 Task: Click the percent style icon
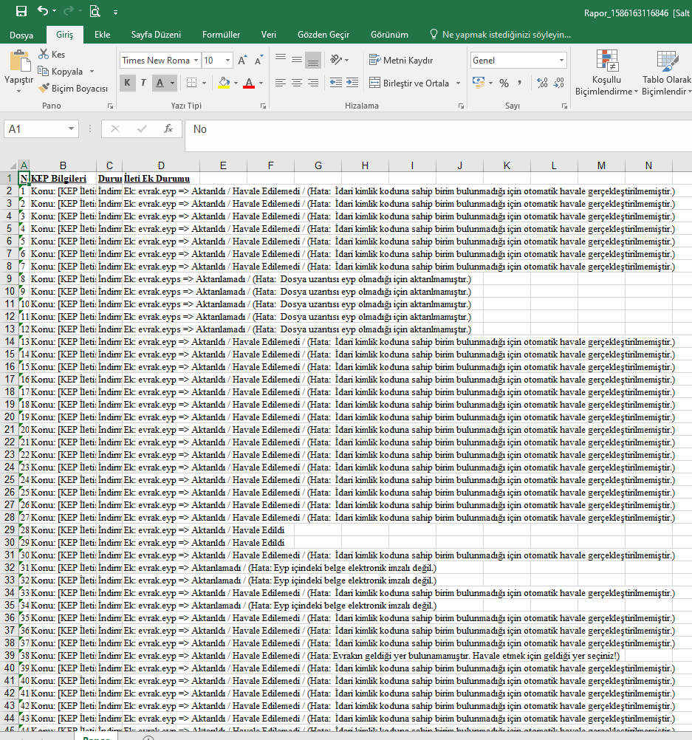(x=504, y=83)
